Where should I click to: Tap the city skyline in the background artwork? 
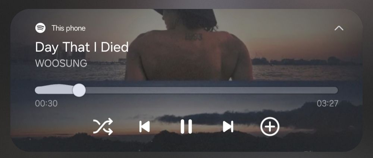point(307,61)
